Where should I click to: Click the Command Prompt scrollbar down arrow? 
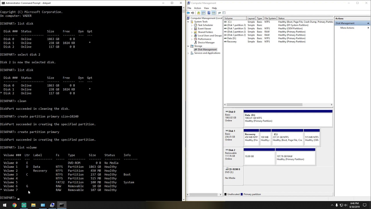(183, 199)
